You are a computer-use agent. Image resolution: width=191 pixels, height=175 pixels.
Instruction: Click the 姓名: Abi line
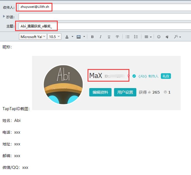click(x=11, y=120)
